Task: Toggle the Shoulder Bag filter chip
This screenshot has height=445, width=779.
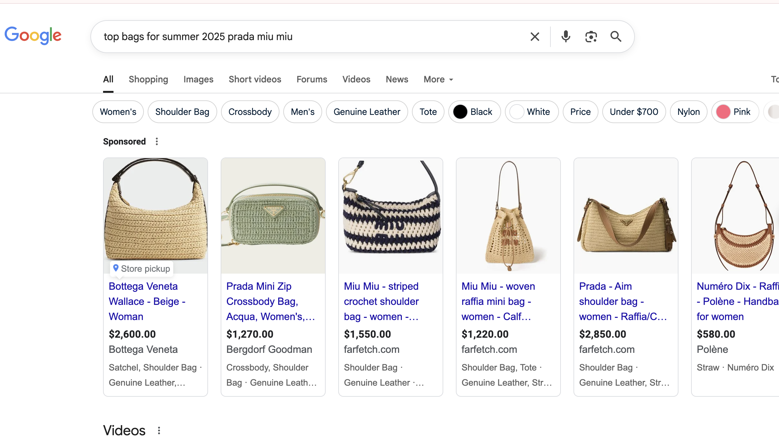Action: [182, 112]
